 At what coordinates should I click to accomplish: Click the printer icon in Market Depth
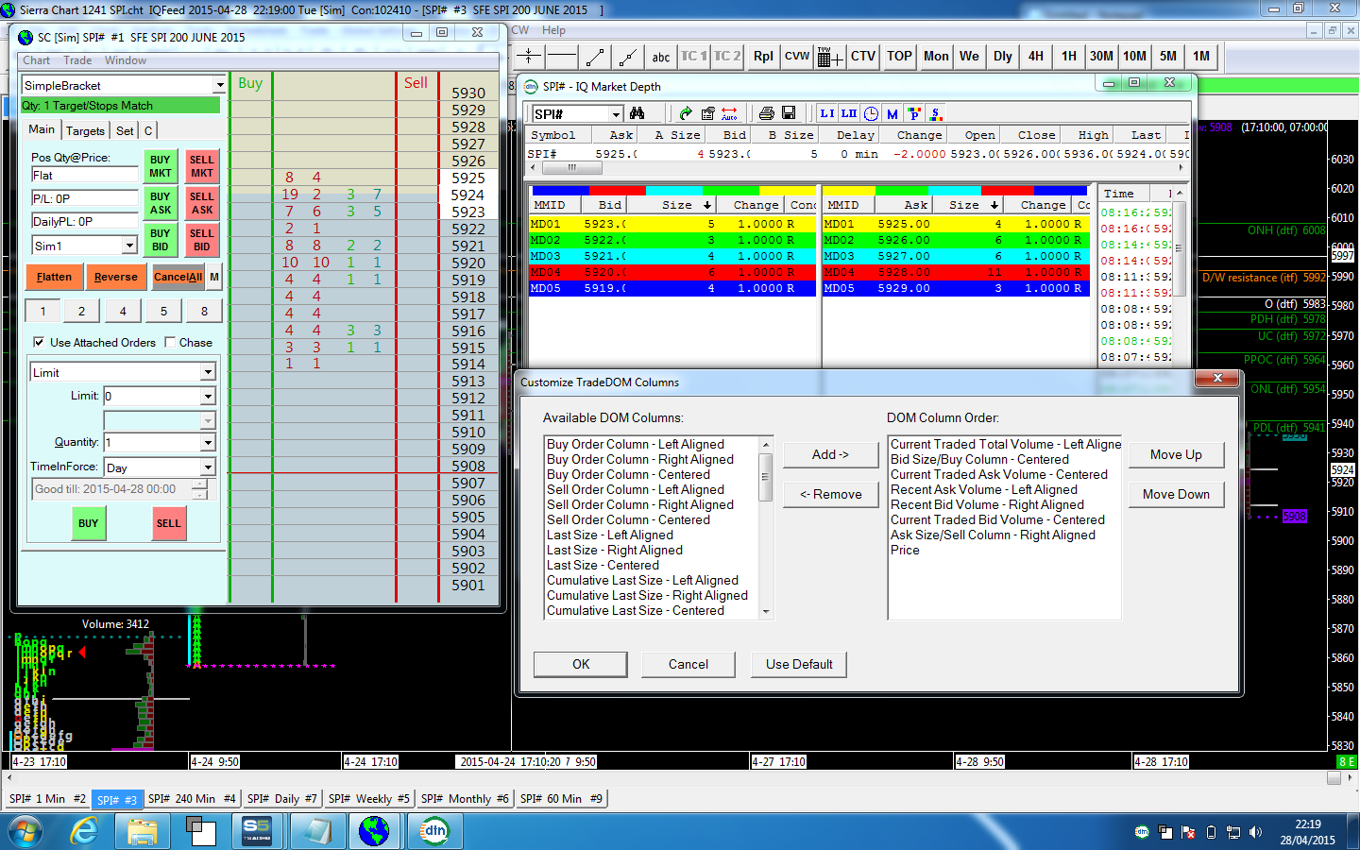(766, 113)
